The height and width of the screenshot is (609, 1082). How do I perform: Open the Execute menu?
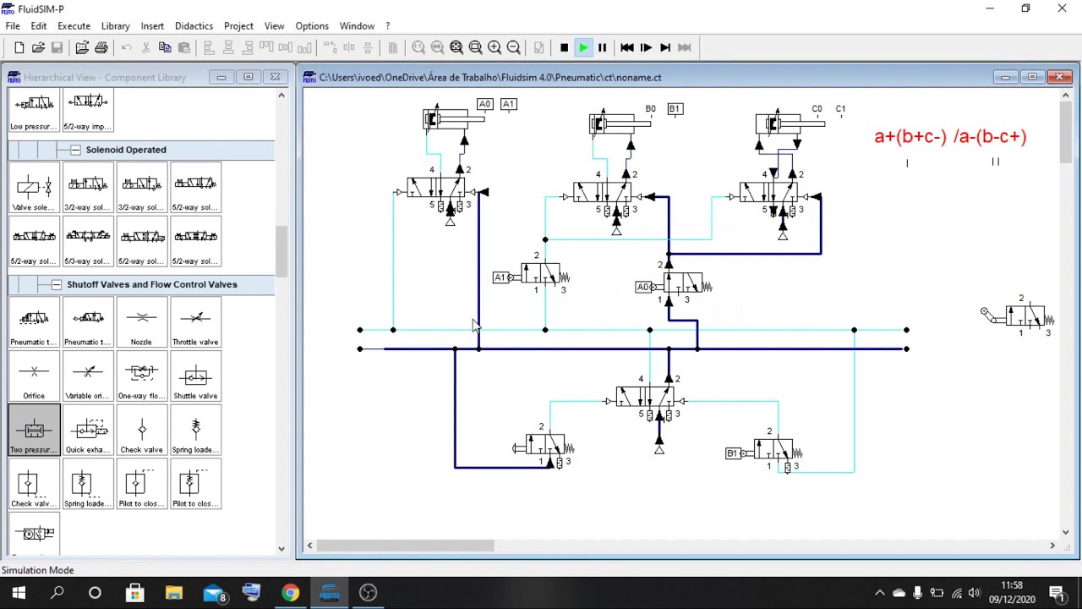tap(74, 26)
